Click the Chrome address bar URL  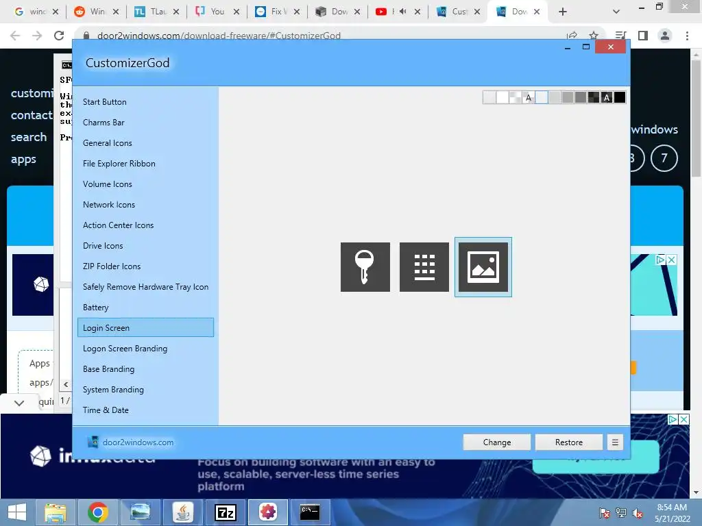click(x=219, y=36)
